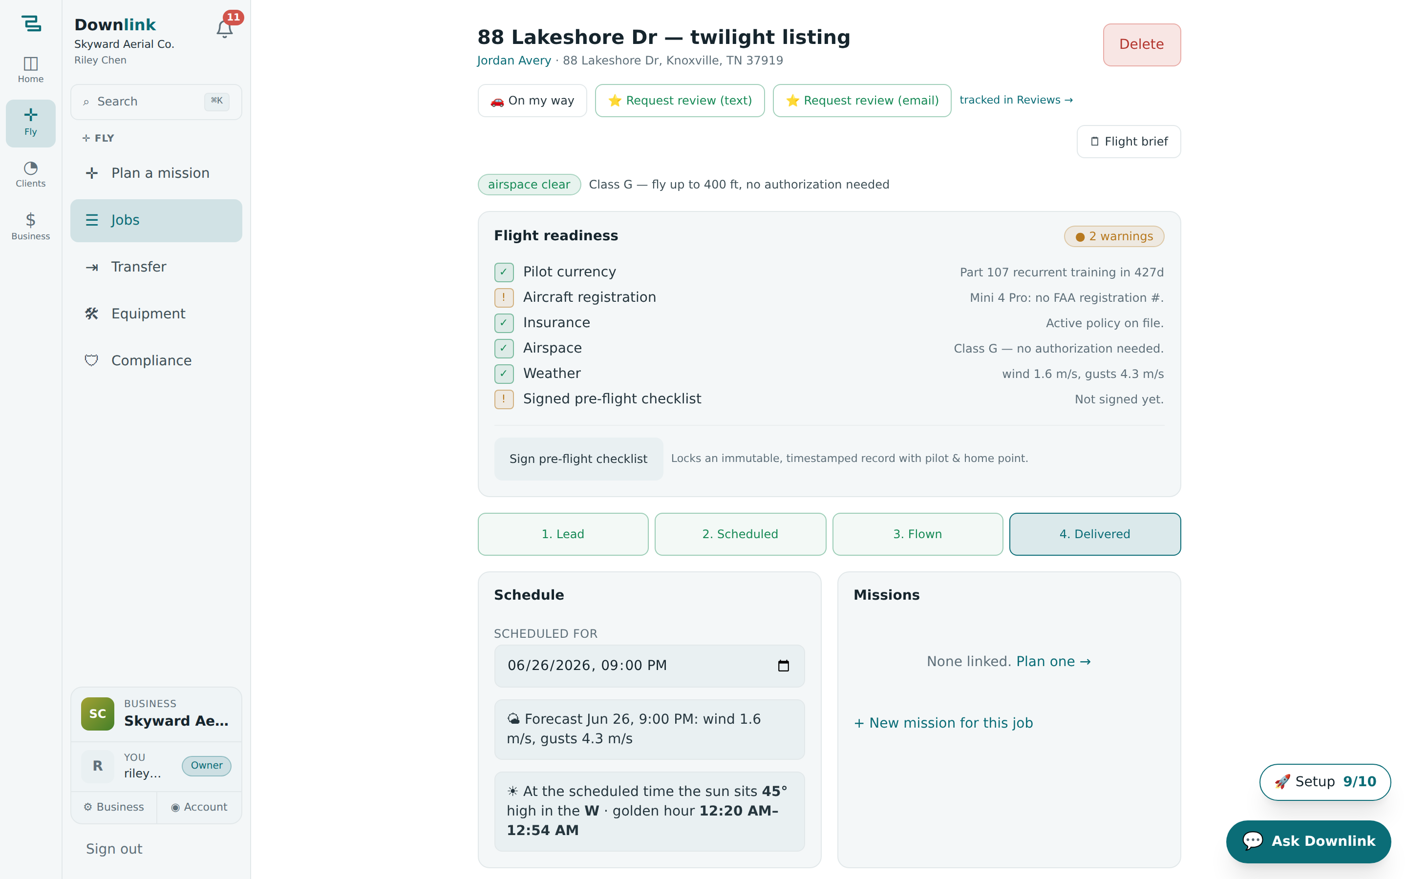Click the airspace clear badge
Viewport: 1407px width, 879px height.
point(529,185)
